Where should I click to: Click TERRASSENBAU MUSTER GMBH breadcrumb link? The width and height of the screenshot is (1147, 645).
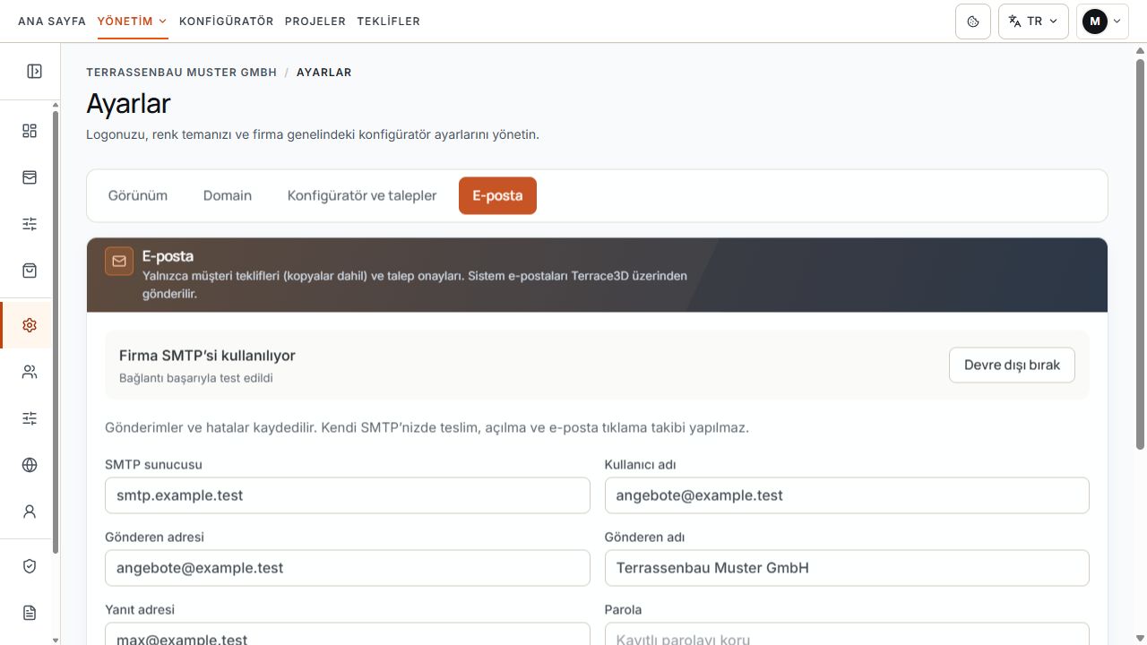(x=182, y=73)
